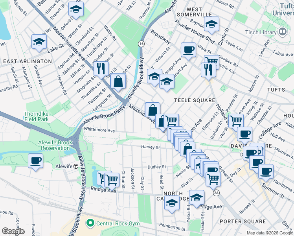
Task: Click the school marker beside Lake St
Action: tap(39, 43)
